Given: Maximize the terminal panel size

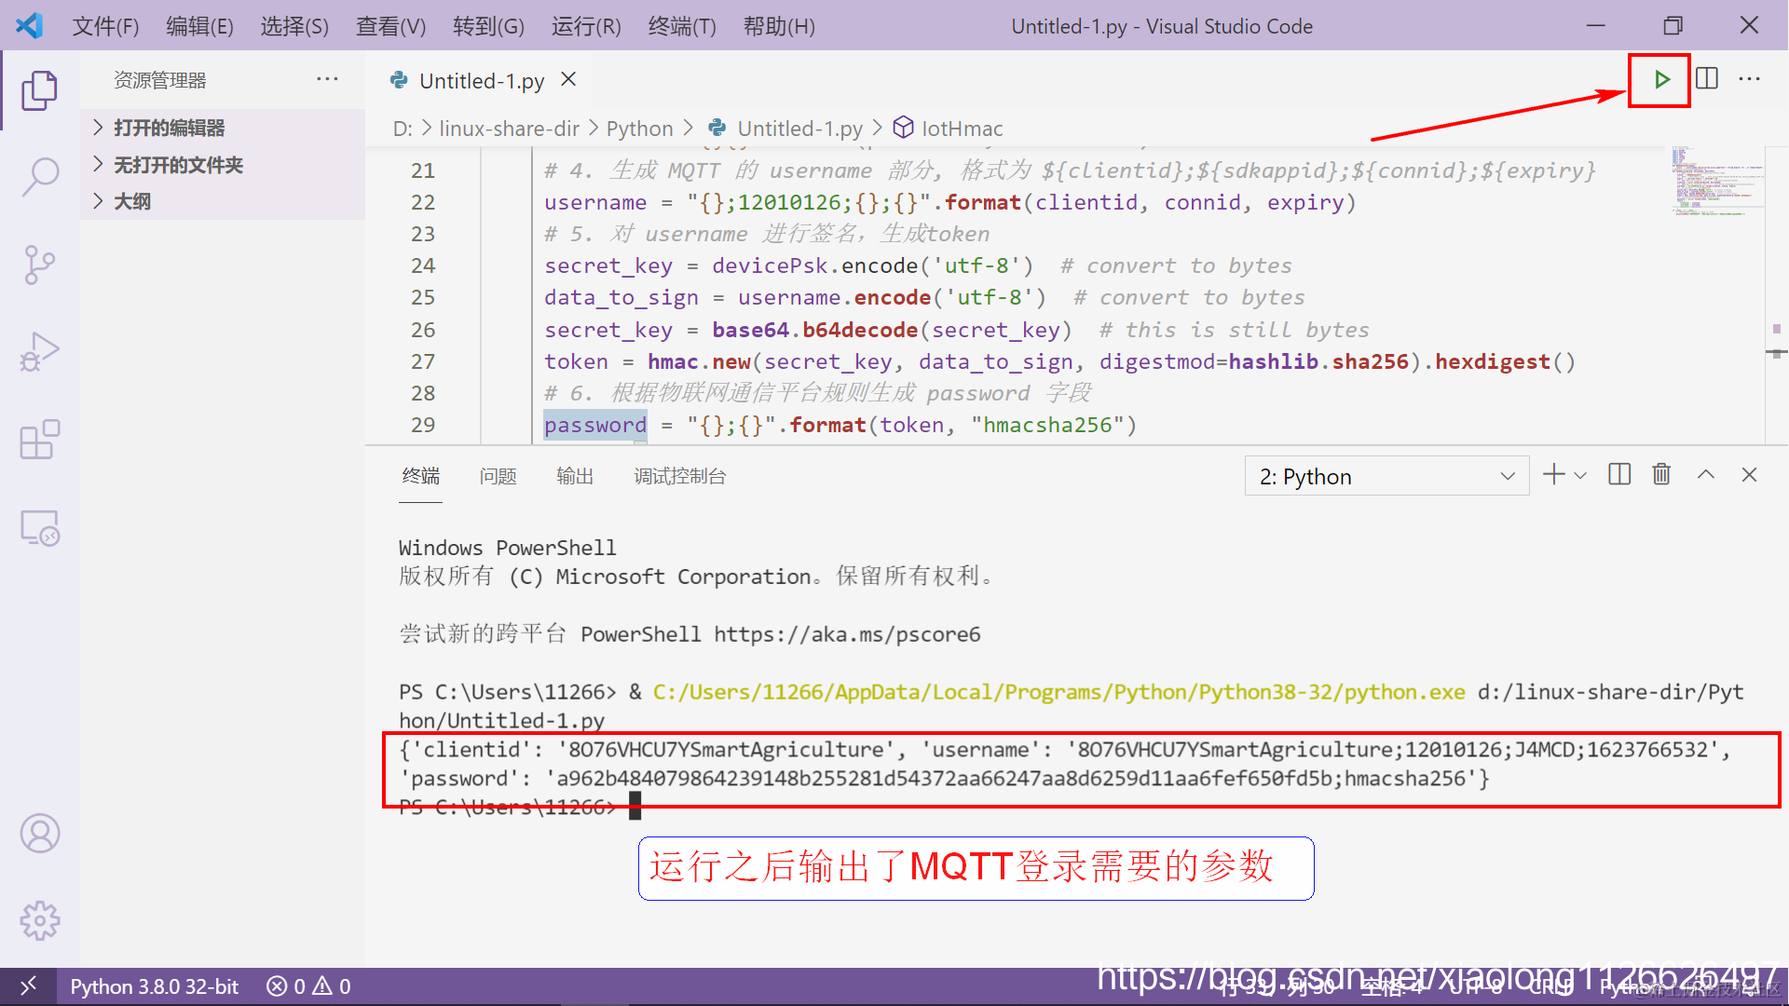Looking at the screenshot, I should click(1706, 475).
